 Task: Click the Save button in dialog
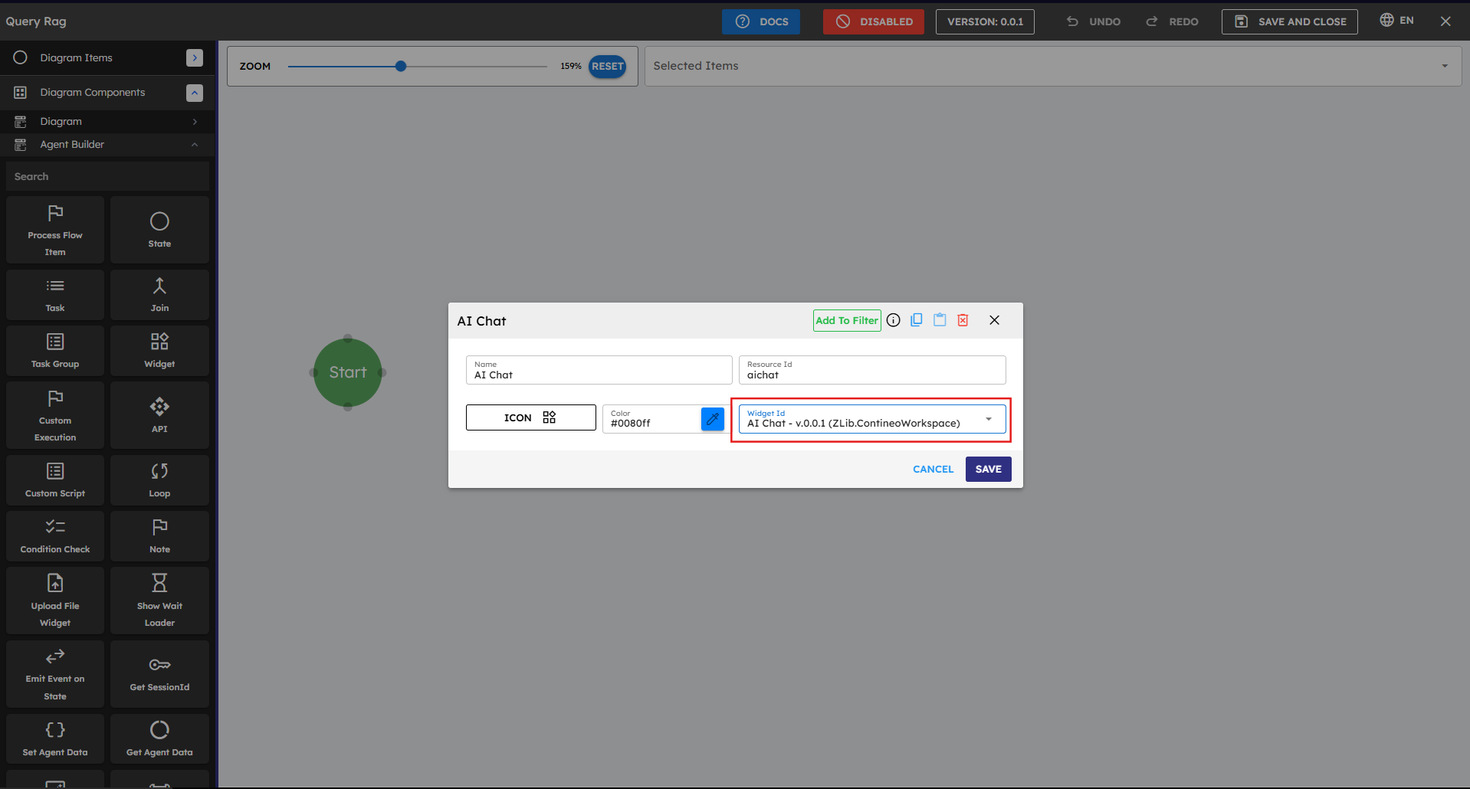point(988,469)
